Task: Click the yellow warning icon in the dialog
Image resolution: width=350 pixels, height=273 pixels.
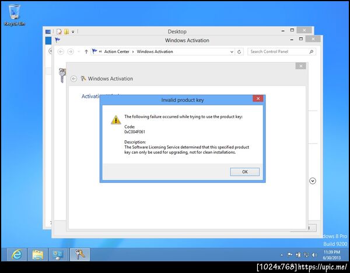Action: point(116,120)
